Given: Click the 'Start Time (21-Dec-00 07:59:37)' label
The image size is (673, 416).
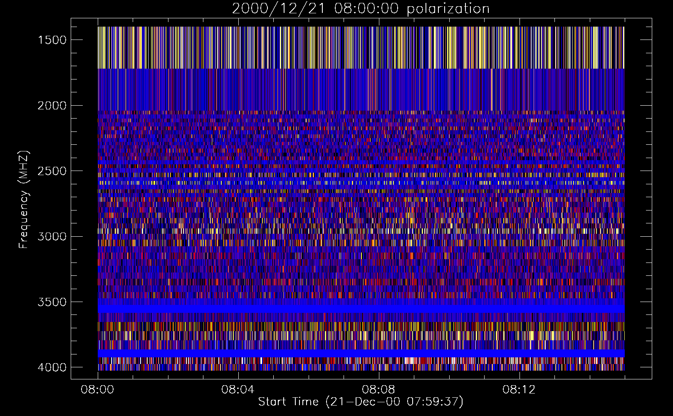Looking at the screenshot, I should coord(361,402).
